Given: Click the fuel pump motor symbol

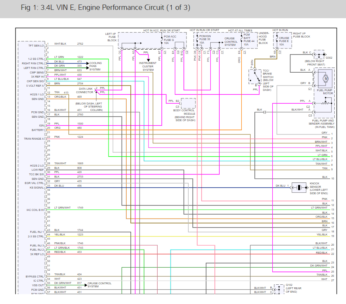Looking at the screenshot, I should (326, 78).
